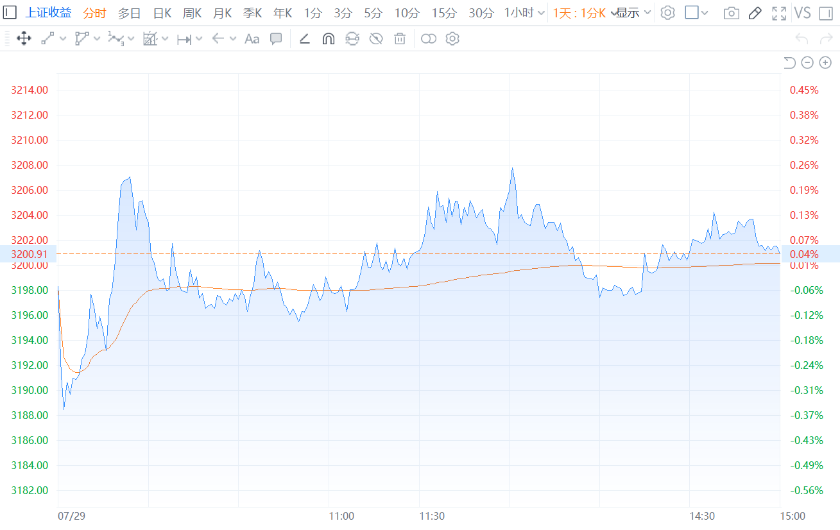Choose the 1分 interval

click(x=313, y=13)
